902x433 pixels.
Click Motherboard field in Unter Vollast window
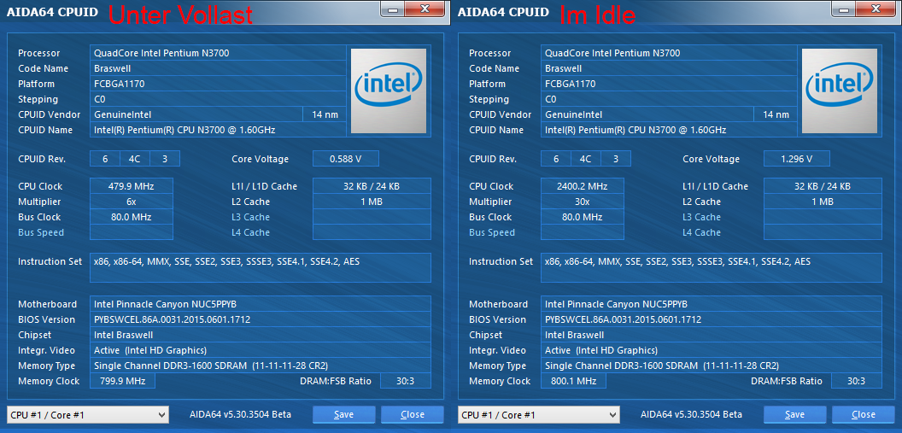click(x=261, y=304)
